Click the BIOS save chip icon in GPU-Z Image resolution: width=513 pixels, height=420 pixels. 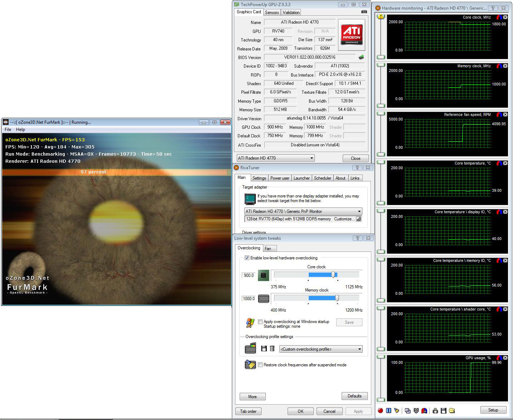(361, 57)
